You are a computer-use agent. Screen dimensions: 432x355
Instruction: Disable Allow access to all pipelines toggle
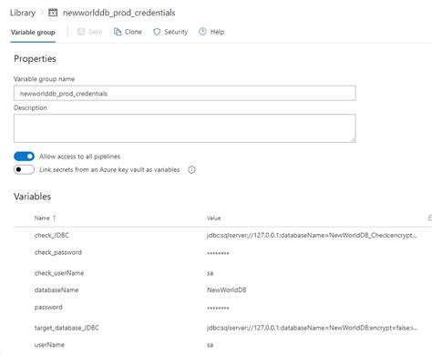tap(24, 157)
